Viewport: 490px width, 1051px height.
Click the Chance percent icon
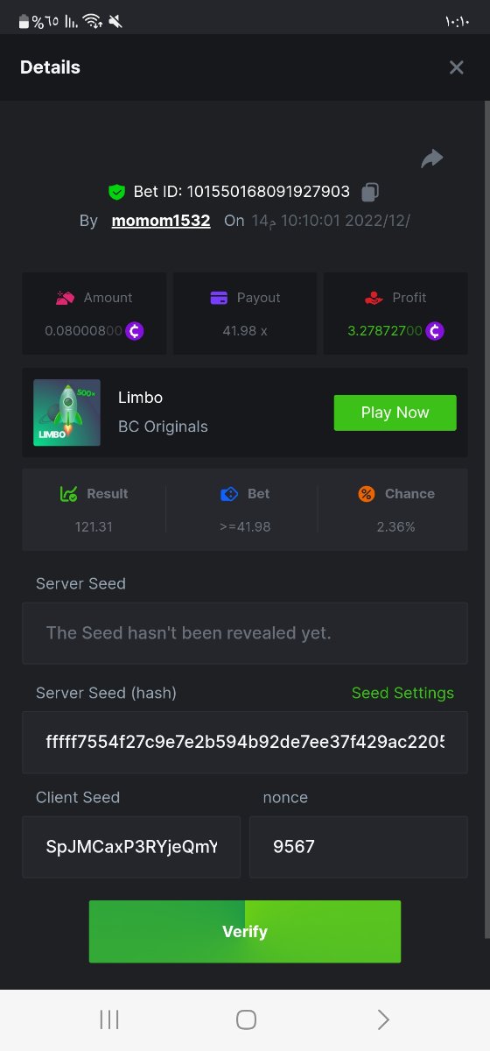pos(367,494)
